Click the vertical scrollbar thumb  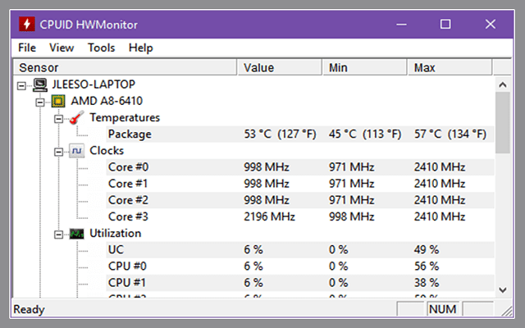(503, 123)
